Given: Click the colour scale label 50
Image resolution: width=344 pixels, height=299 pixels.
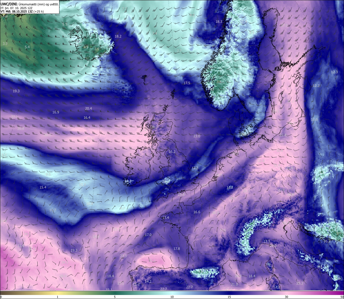Looking at the screenshot, I should pos(342,297).
